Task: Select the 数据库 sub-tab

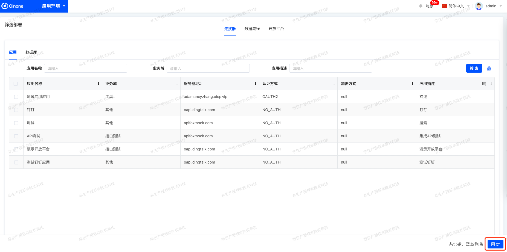Action: click(31, 52)
